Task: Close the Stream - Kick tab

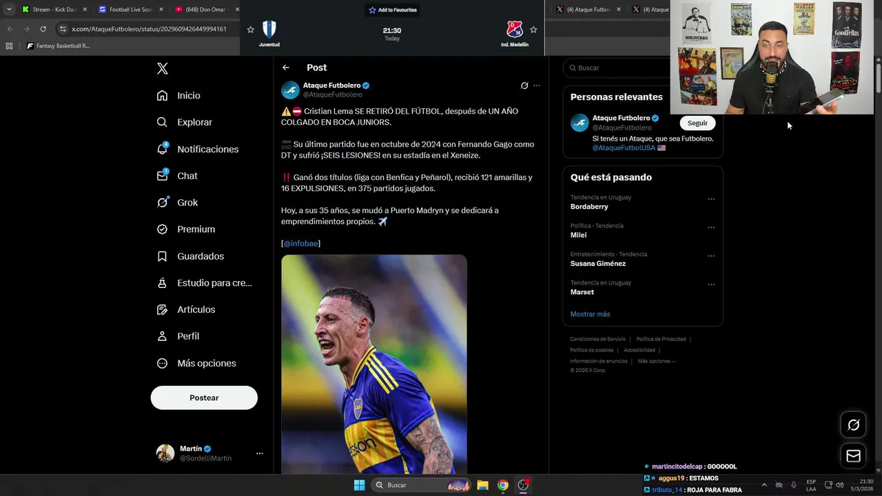Action: pyautogui.click(x=85, y=10)
